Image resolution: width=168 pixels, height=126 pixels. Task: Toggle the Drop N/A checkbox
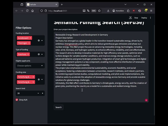17,100
